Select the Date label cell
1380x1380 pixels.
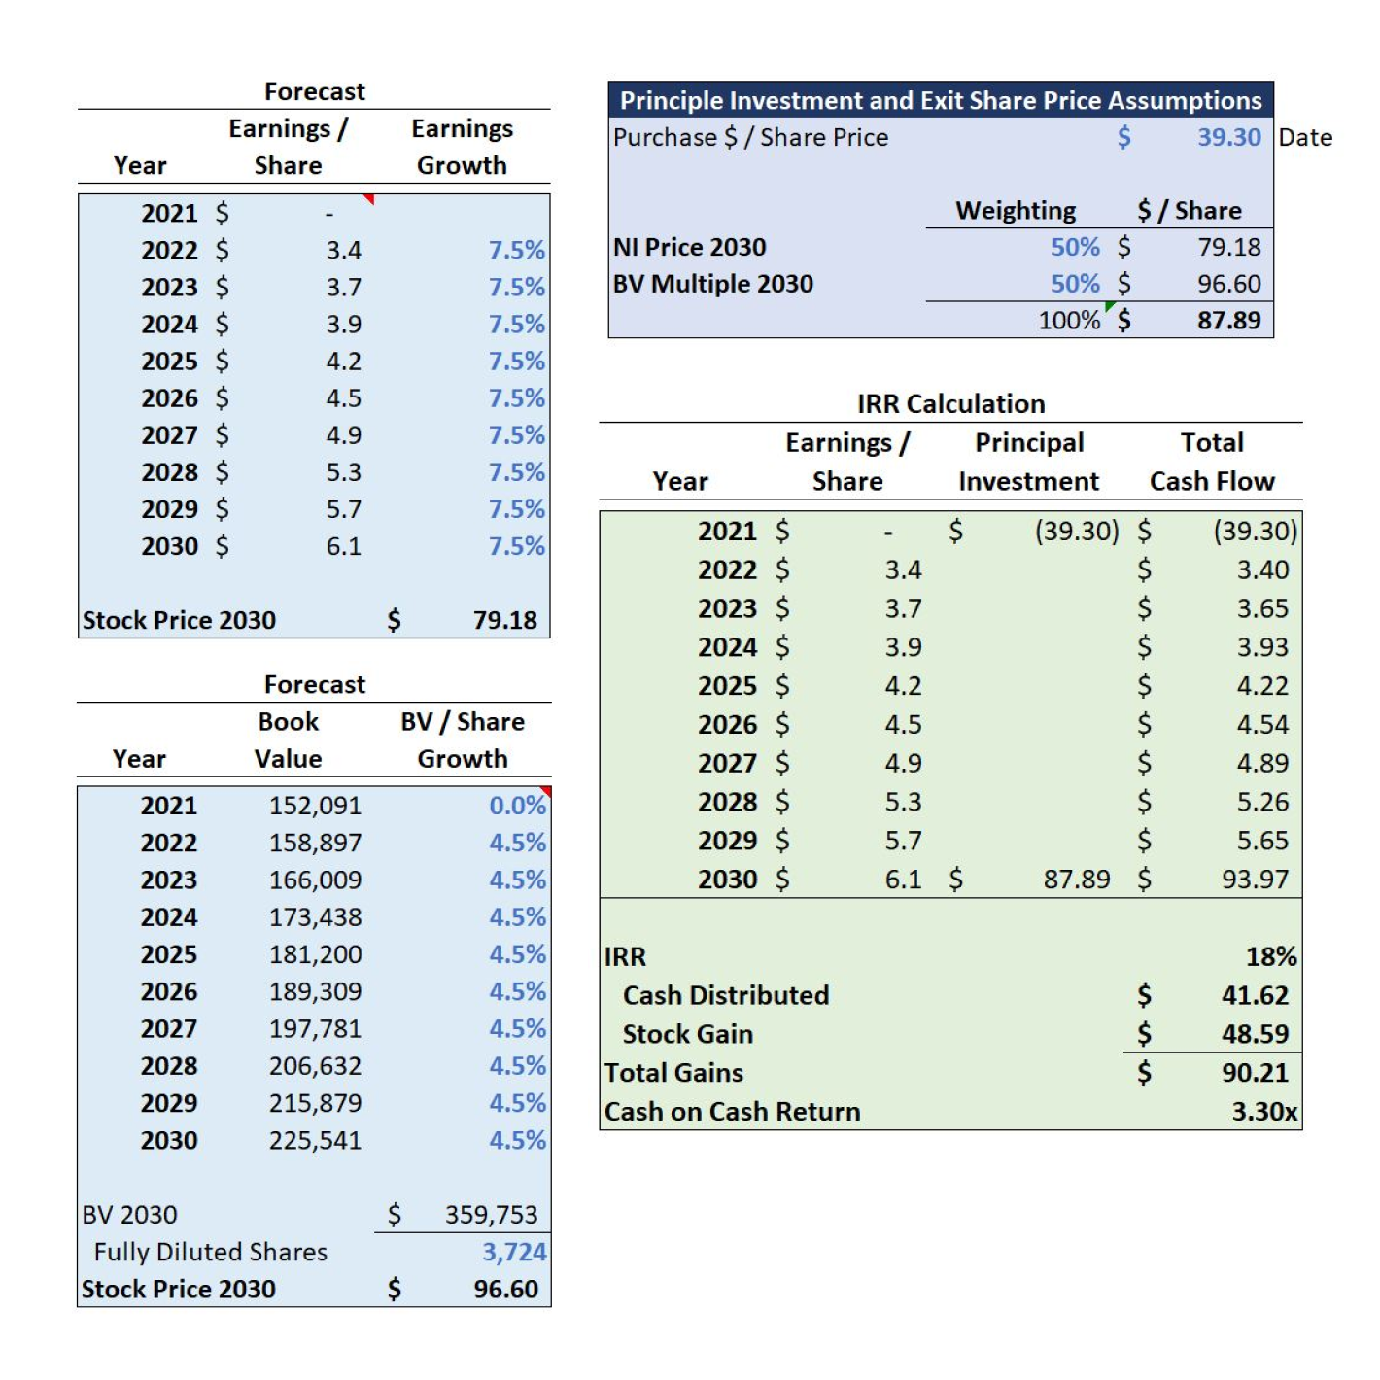1305,137
